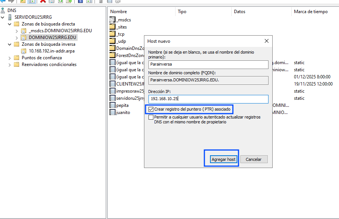
Task: Click the ForestDnsZones folder icon
Action: tap(112, 55)
